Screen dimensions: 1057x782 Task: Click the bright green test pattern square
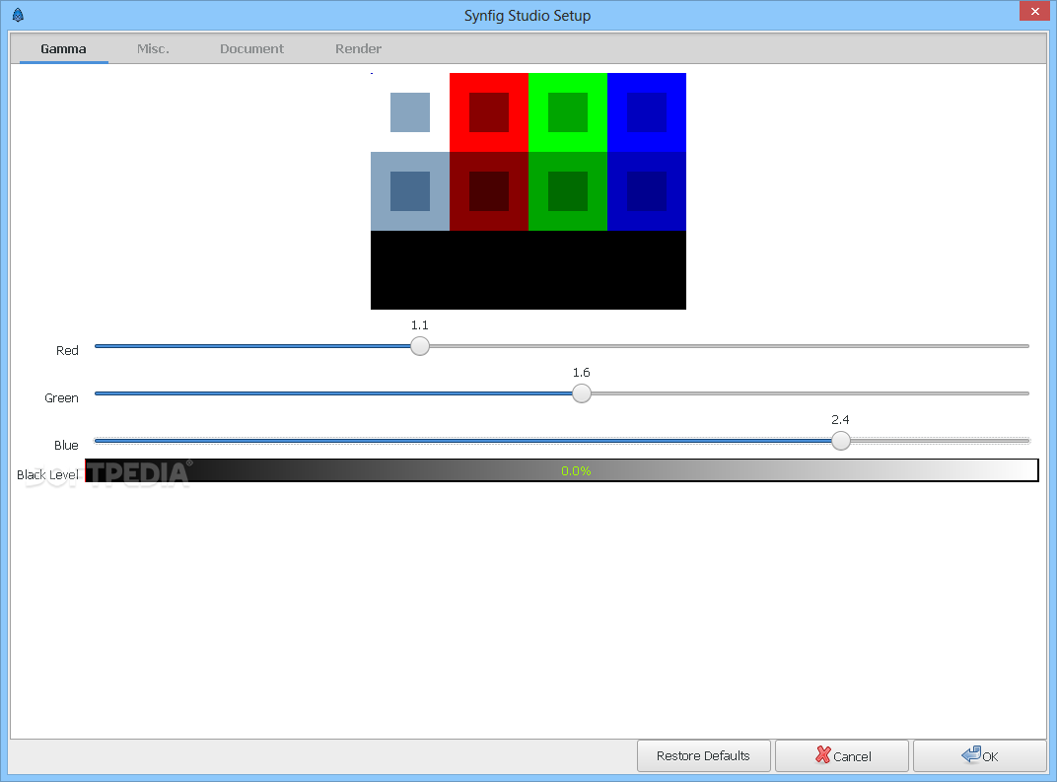pos(568,111)
